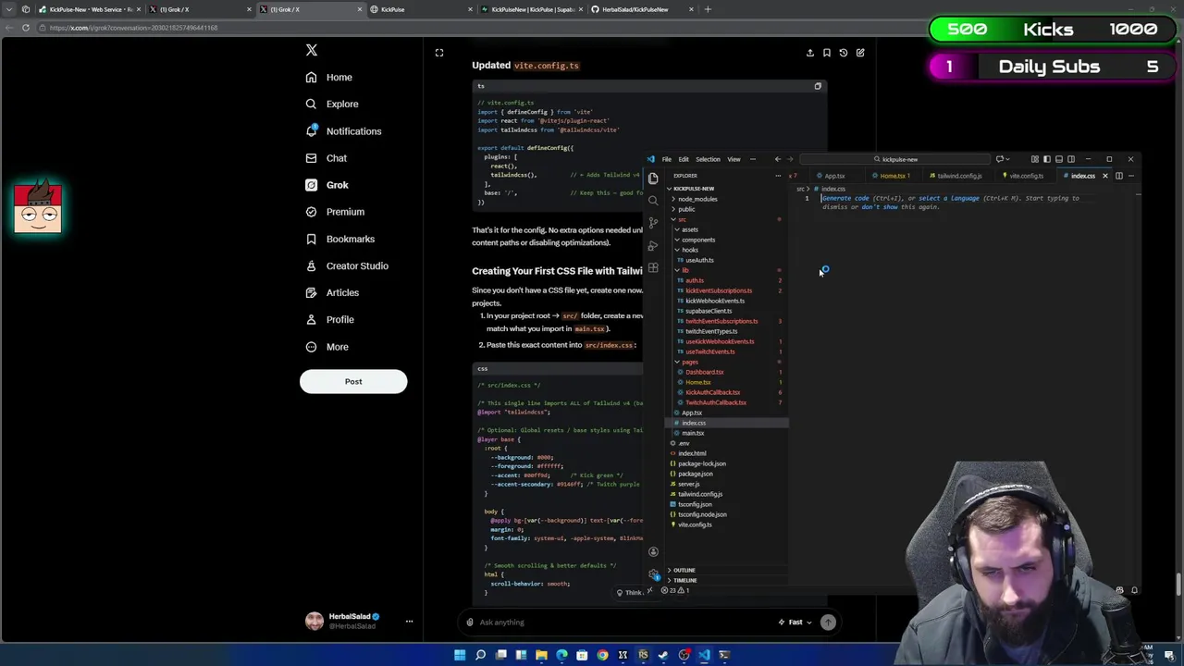The height and width of the screenshot is (666, 1184).
Task: Expand TIMELINE section in Explorer
Action: click(684, 580)
